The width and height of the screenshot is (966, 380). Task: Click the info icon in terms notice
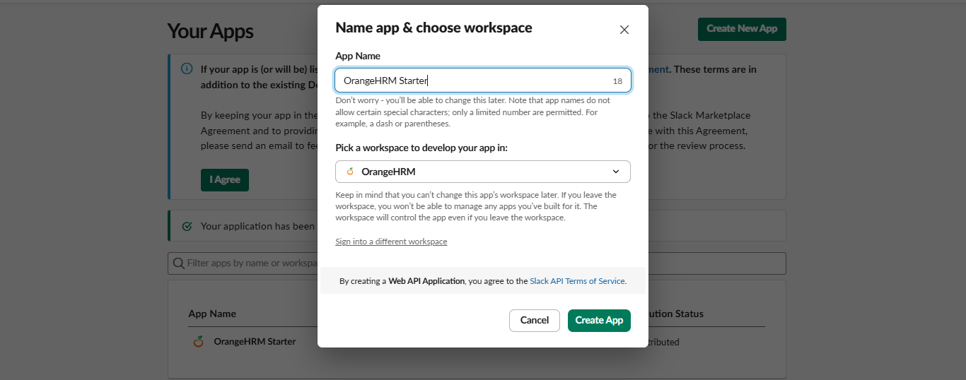(x=187, y=69)
